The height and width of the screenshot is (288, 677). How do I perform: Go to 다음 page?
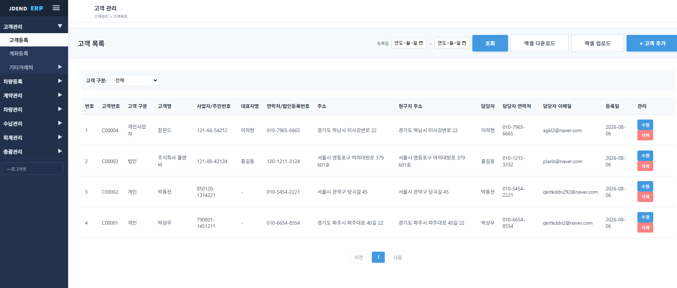click(x=398, y=257)
